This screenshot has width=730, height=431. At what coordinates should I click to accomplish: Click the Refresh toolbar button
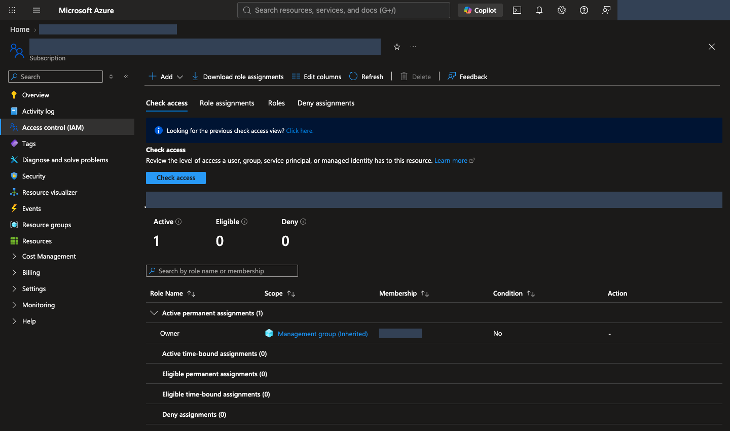[x=366, y=77]
